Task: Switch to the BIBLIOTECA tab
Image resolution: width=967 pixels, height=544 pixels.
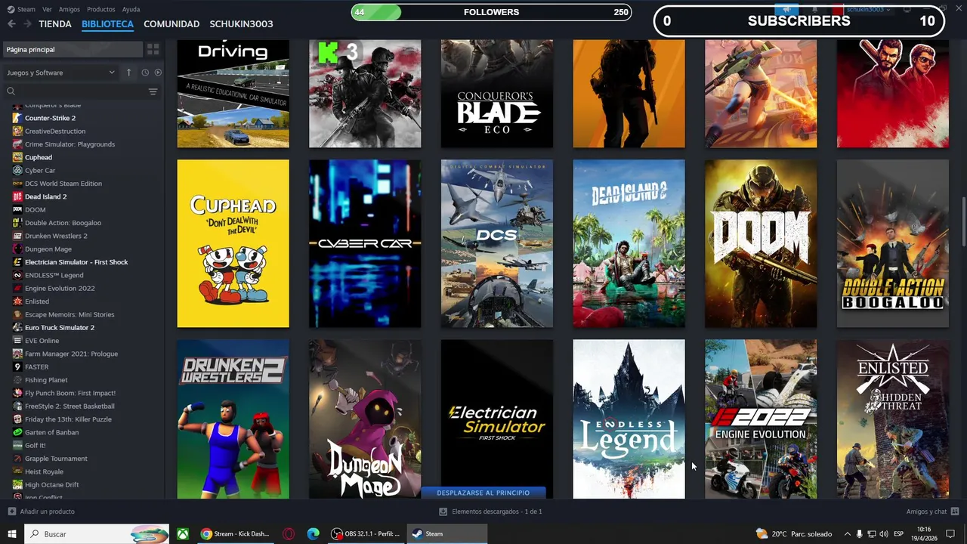Action: (107, 24)
